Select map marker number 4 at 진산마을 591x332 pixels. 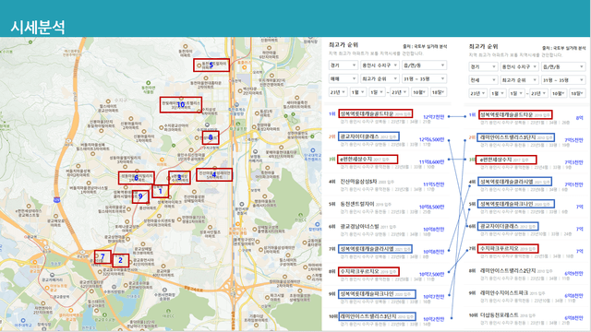[x=214, y=174]
